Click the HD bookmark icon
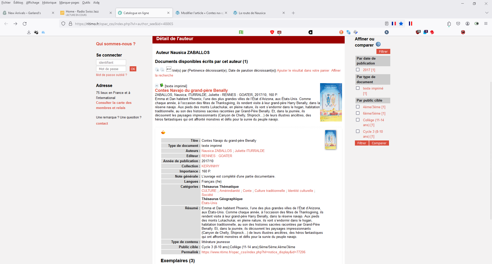The width and height of the screenshot is (492, 264). click(279, 32)
